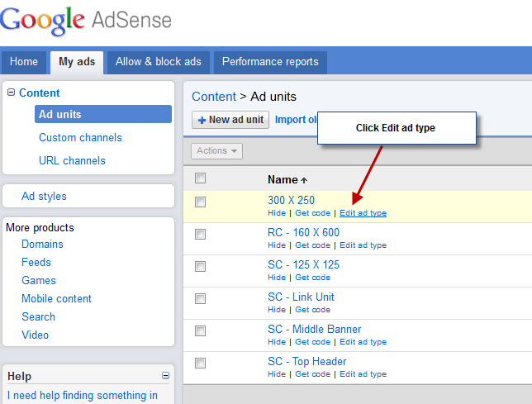Select the My ads tab

77,62
